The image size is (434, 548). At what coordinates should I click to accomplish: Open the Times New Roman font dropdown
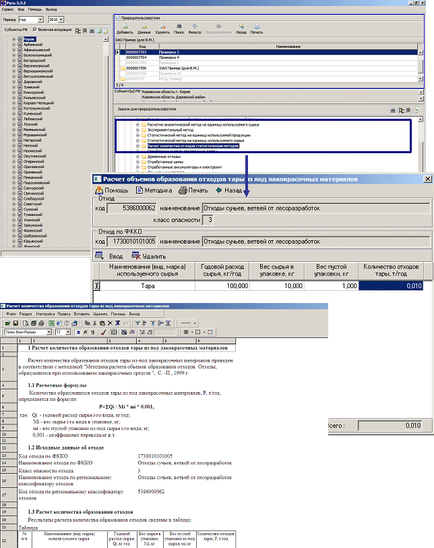point(49,332)
